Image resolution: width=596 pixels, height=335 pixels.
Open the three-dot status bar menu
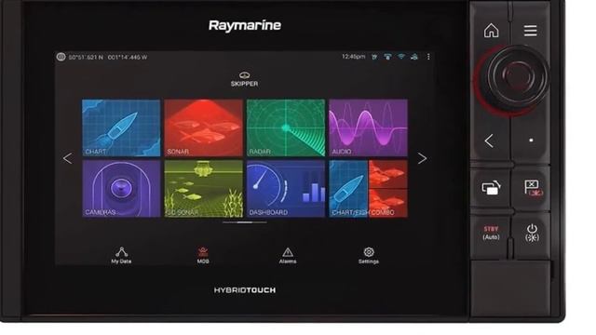pos(428,57)
